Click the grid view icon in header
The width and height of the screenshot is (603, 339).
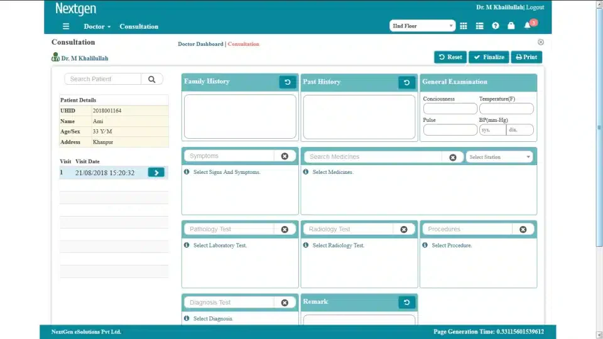464,26
